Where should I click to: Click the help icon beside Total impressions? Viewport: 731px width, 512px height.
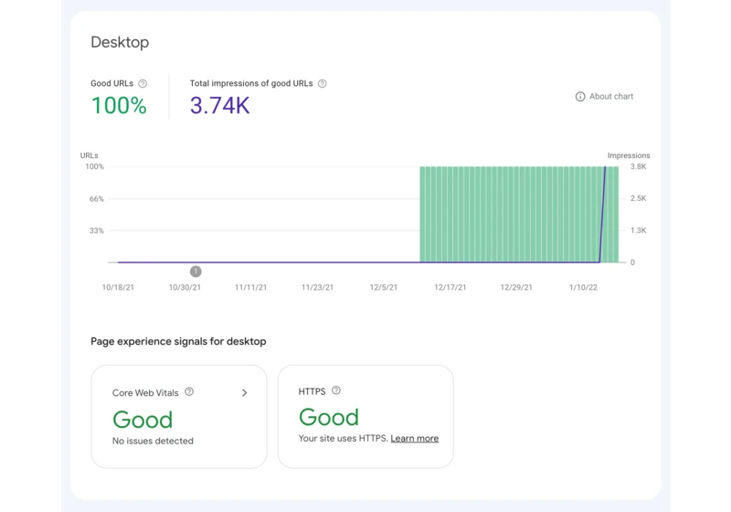(x=323, y=83)
